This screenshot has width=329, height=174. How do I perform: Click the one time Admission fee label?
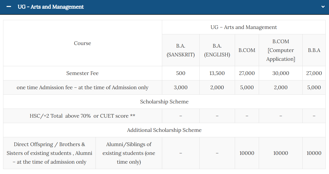82,87
